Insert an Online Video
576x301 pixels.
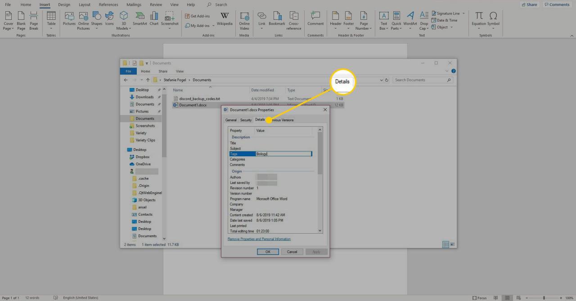click(x=244, y=21)
